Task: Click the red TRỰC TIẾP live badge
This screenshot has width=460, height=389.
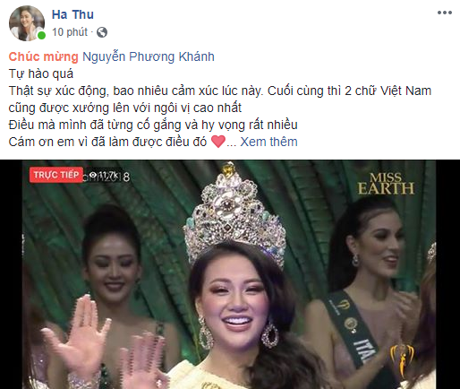Action: [55, 175]
